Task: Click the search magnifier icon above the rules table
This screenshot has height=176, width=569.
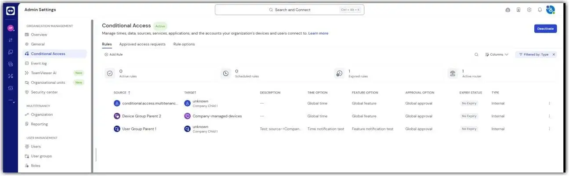Action: (x=476, y=54)
